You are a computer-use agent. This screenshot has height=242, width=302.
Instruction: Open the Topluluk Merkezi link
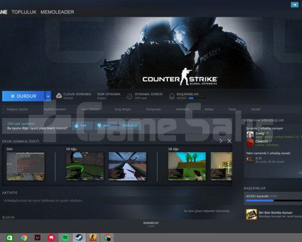tap(55, 109)
